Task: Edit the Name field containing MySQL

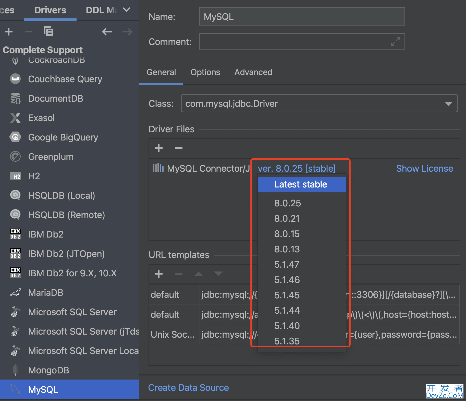Action: [x=302, y=17]
